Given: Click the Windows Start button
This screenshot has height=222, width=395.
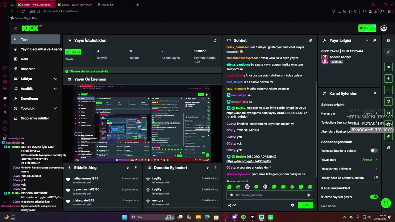Looking at the screenshot, I should (125, 217).
